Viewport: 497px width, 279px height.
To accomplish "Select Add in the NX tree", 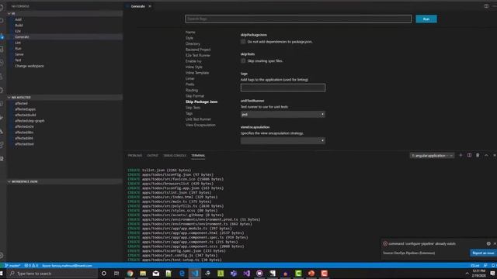I will click(x=18, y=19).
